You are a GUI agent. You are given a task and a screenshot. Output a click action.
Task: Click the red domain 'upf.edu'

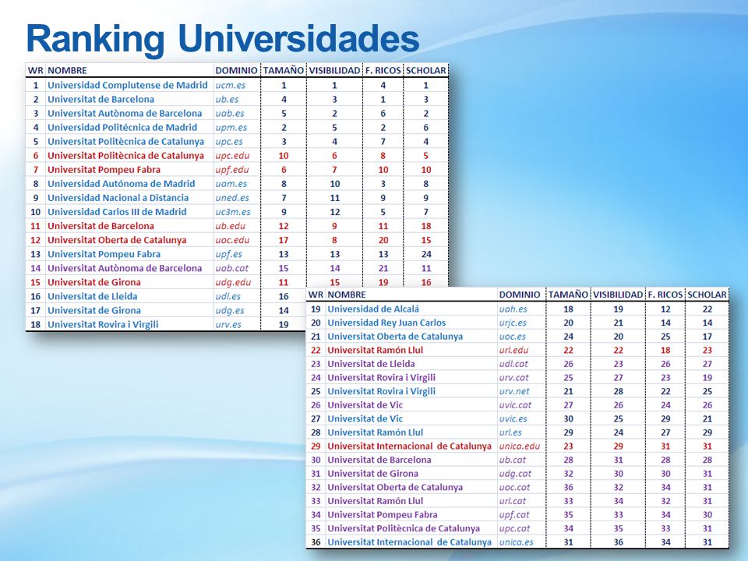pyautogui.click(x=232, y=170)
